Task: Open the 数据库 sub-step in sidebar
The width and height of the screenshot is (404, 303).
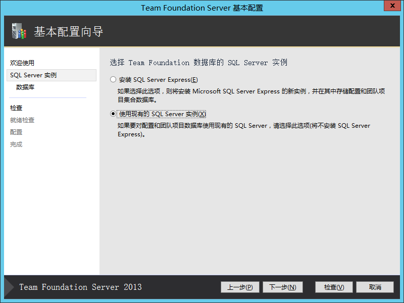Action: pyautogui.click(x=25, y=87)
